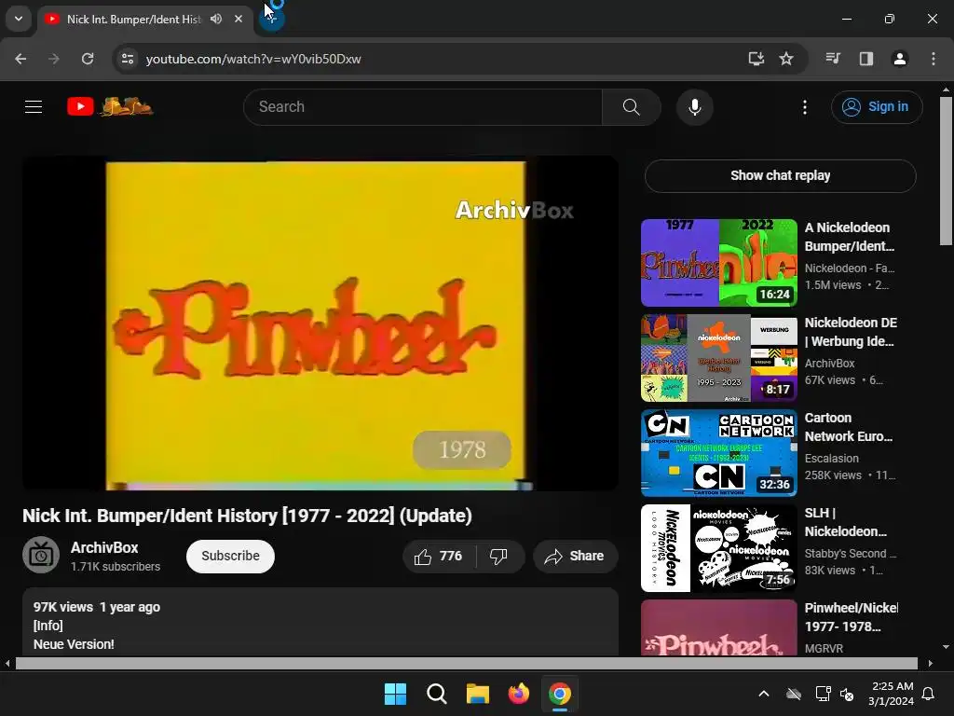954x716 pixels.
Task: Click the video player to pause
Action: (x=320, y=323)
